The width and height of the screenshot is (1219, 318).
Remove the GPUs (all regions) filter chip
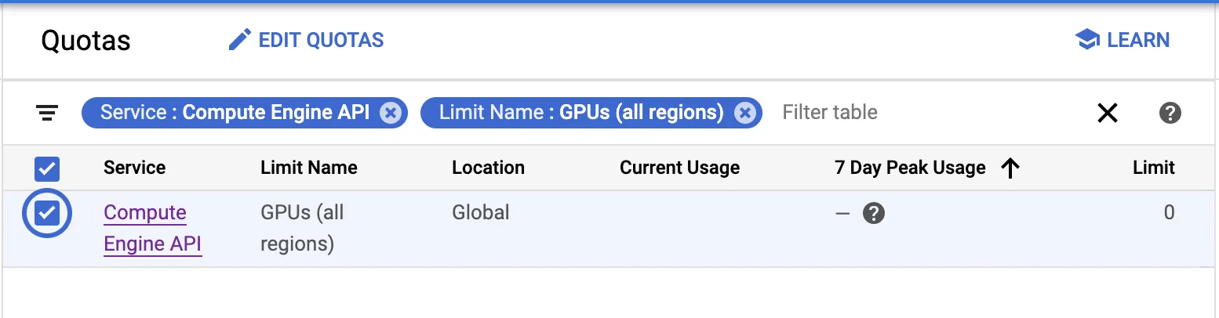[x=744, y=113]
